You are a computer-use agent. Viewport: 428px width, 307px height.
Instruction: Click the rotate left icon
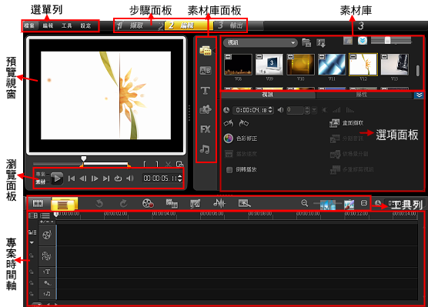coord(229,123)
